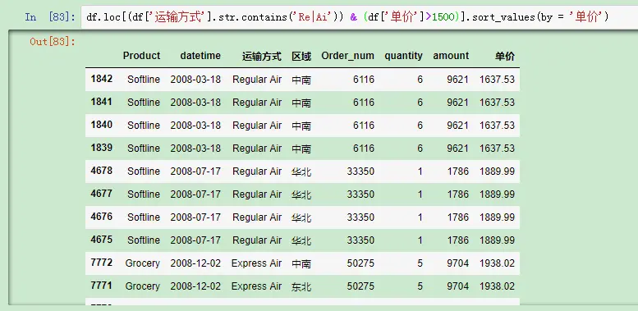Click the Product column header
The height and width of the screenshot is (311, 638).
click(141, 56)
